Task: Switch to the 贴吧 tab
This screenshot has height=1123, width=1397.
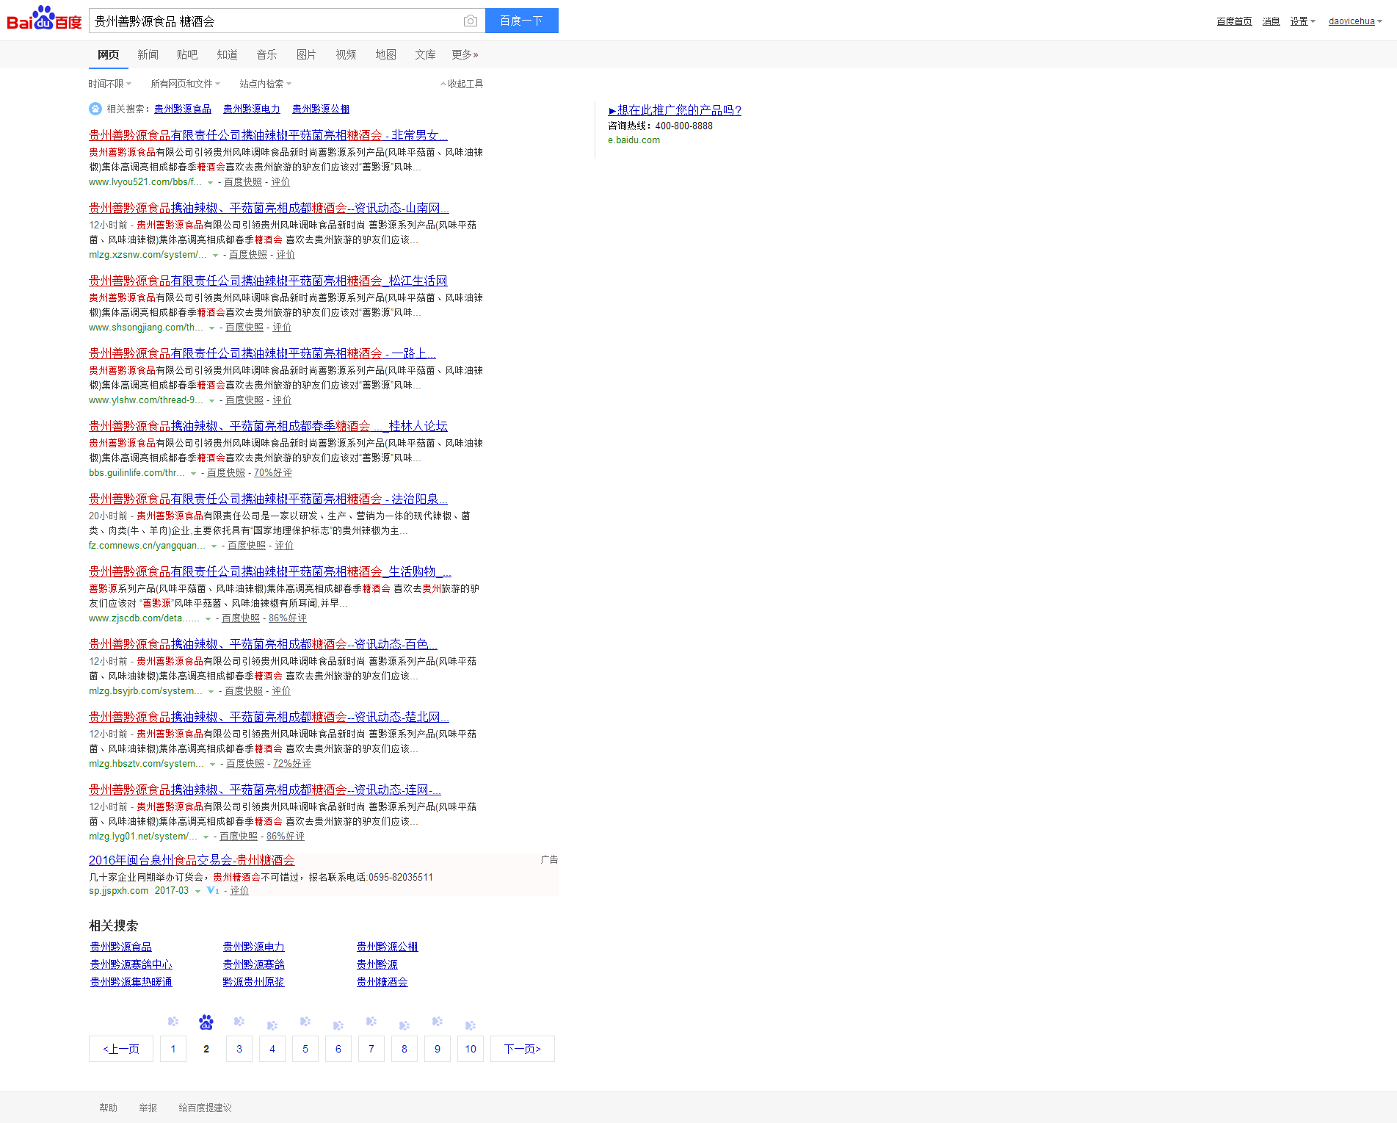Action: click(x=187, y=54)
